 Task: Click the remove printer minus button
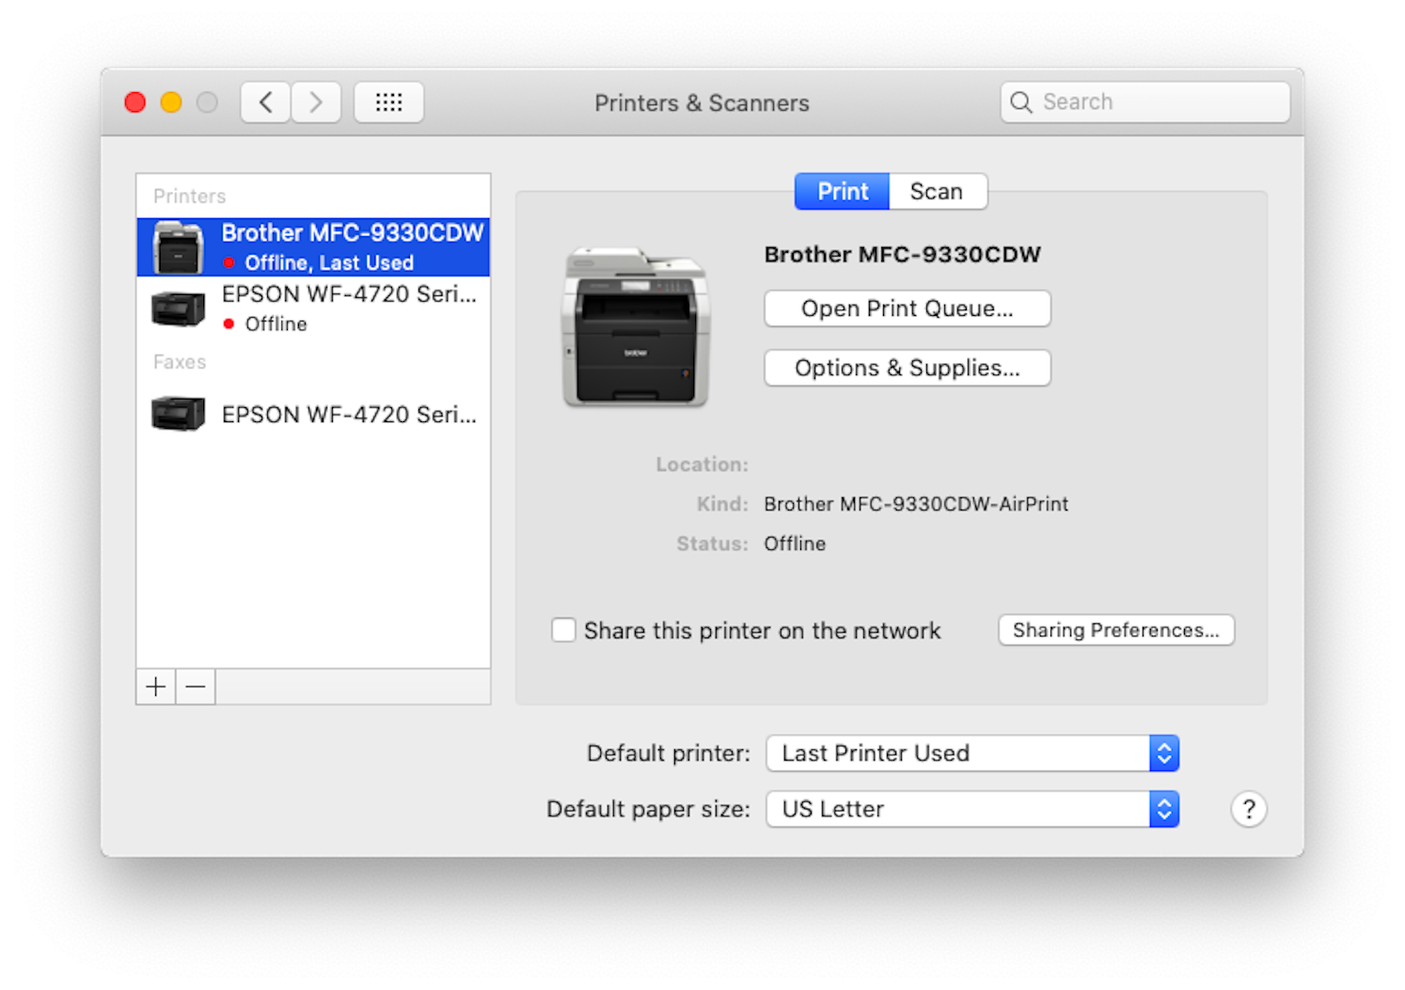tap(195, 686)
